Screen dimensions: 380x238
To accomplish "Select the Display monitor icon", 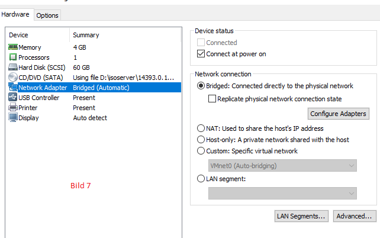I will (13, 118).
